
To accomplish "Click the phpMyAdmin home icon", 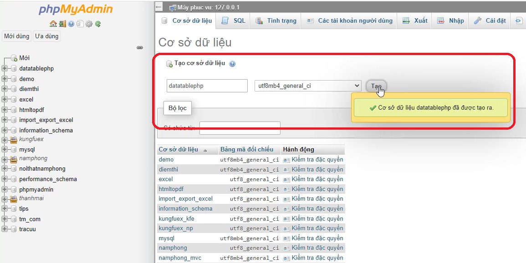I will (53, 24).
